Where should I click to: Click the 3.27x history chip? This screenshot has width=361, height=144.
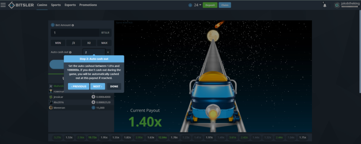click(x=57, y=138)
